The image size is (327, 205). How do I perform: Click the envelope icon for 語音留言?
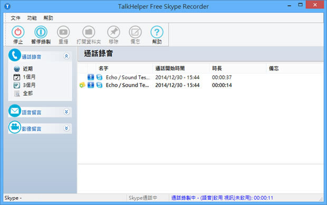pos(15,111)
